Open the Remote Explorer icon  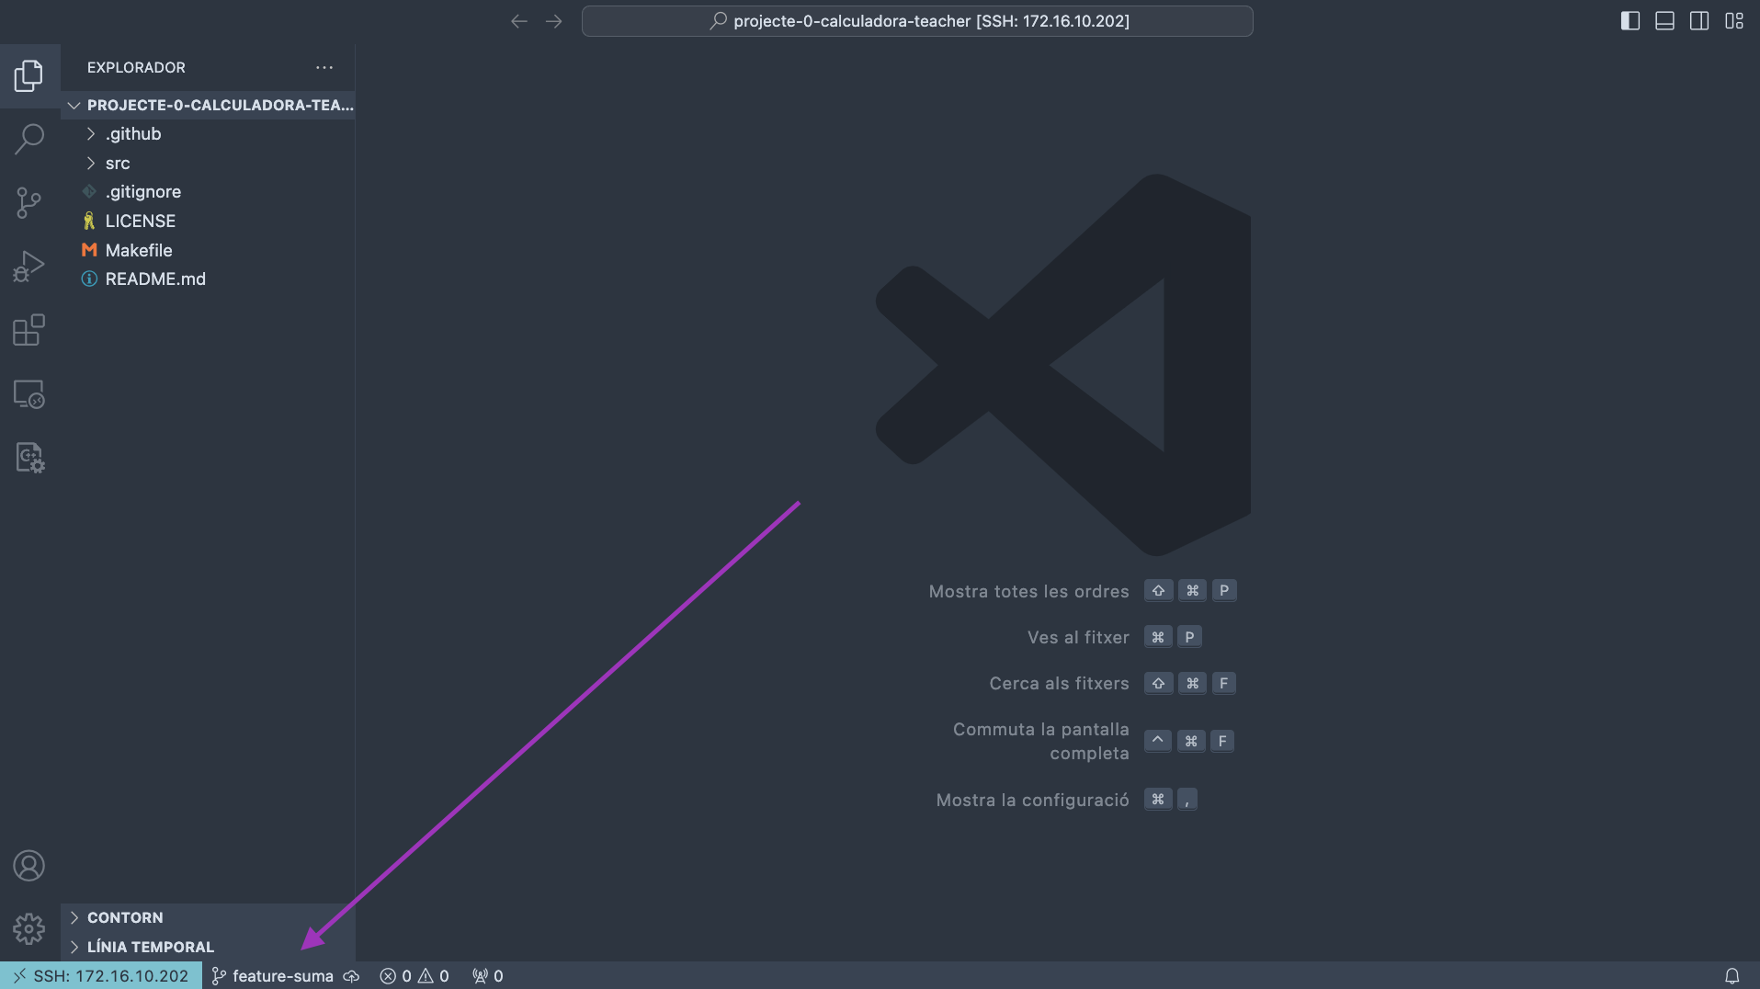(29, 393)
